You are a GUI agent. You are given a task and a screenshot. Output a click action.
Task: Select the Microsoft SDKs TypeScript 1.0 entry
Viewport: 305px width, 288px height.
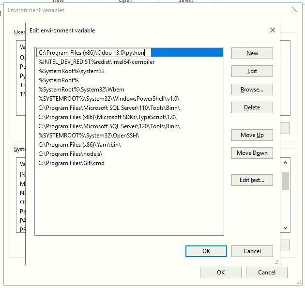point(107,117)
